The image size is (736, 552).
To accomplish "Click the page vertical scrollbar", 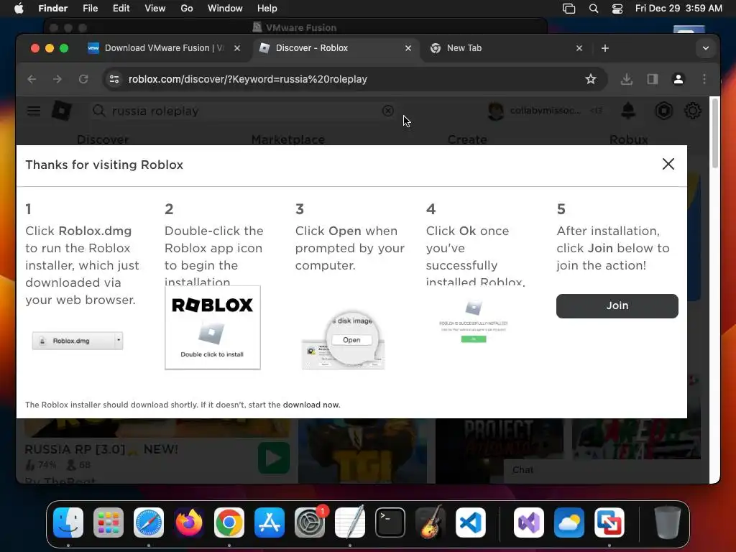I will (714, 133).
